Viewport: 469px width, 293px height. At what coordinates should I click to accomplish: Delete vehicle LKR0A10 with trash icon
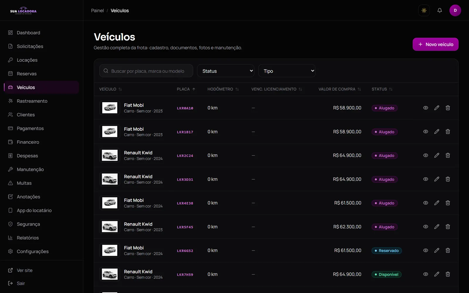pos(448,108)
